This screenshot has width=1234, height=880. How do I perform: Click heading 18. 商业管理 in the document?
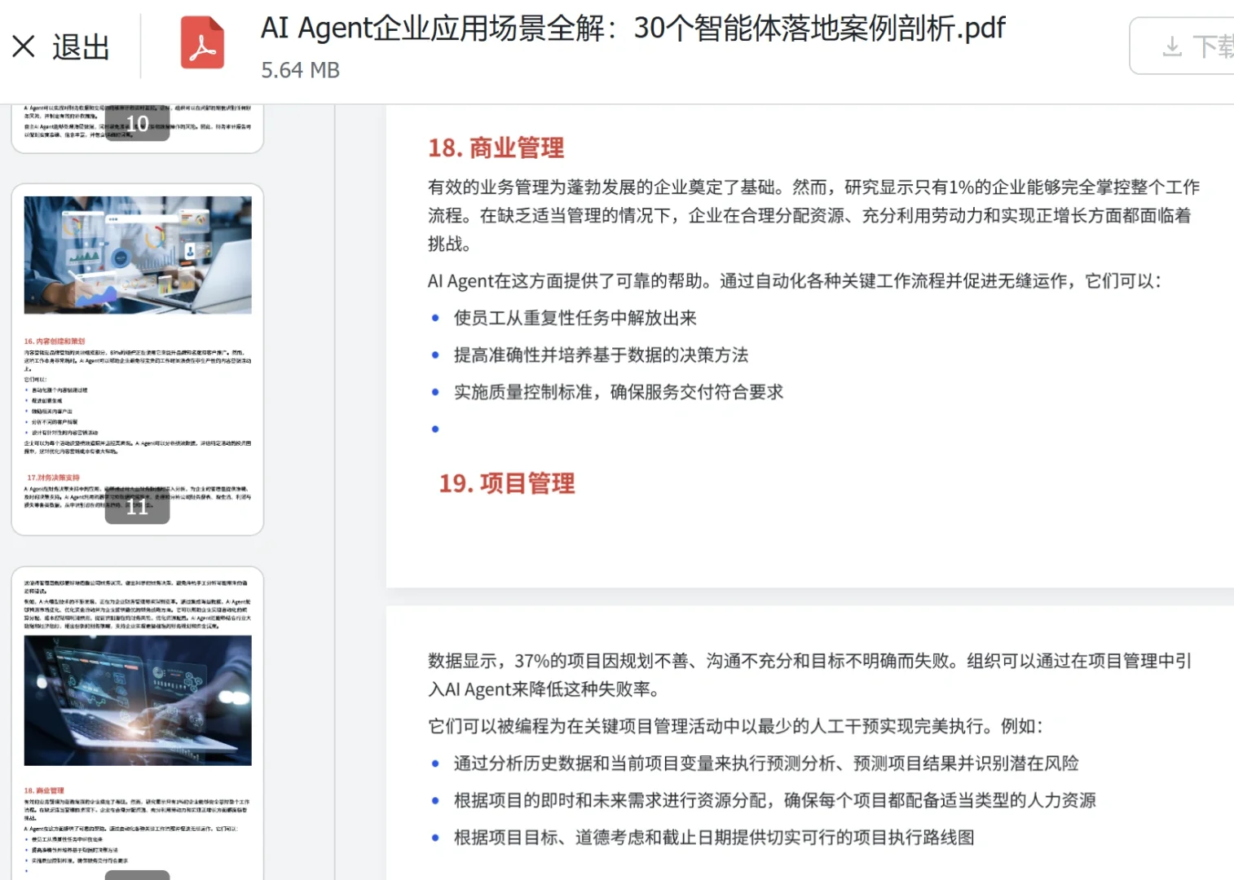click(496, 147)
